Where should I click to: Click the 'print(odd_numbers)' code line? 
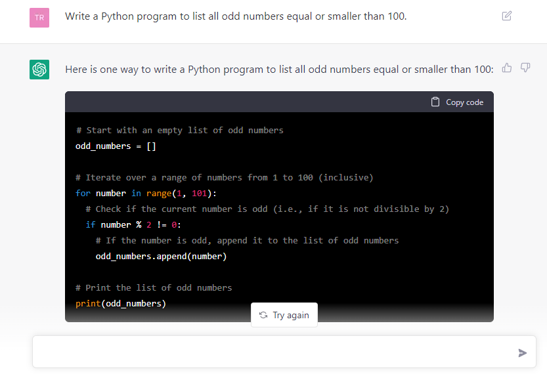(x=121, y=303)
